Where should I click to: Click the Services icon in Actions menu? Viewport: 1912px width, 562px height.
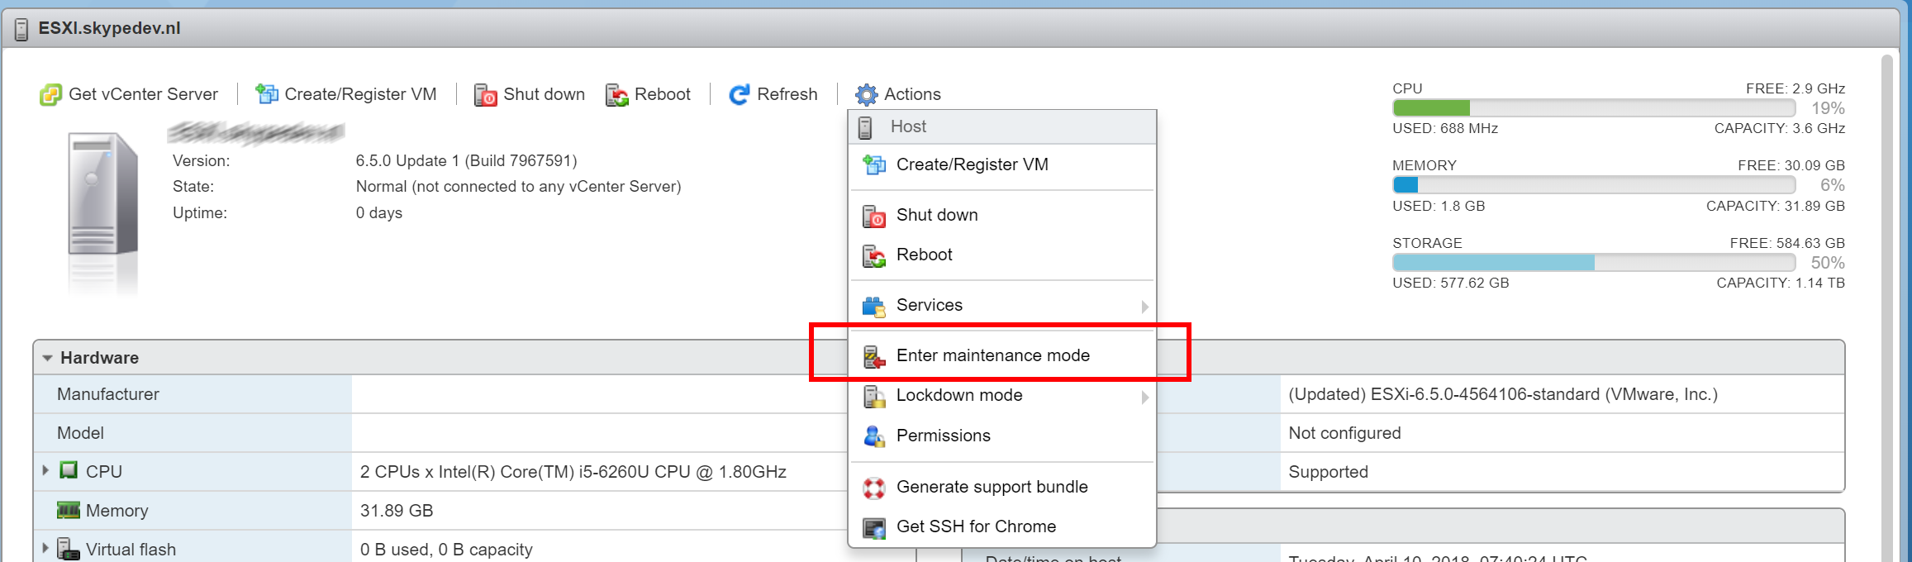[874, 307]
